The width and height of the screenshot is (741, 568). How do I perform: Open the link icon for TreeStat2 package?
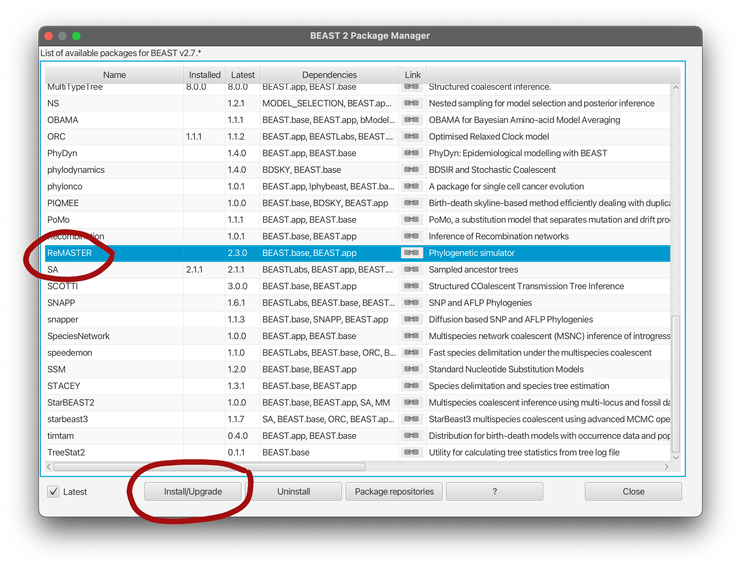click(411, 452)
